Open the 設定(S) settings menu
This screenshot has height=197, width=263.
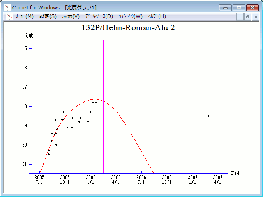point(48,16)
